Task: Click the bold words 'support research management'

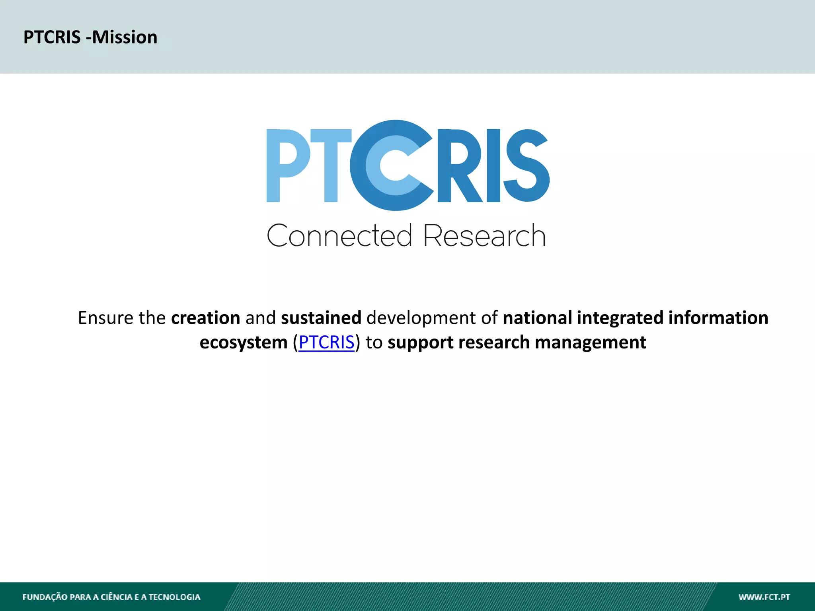Action: pyautogui.click(x=517, y=342)
